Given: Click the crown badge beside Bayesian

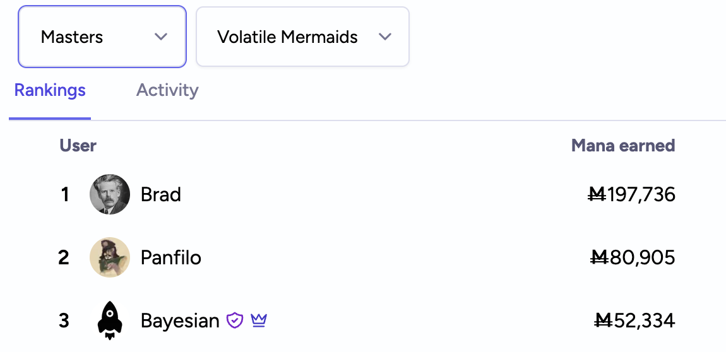Looking at the screenshot, I should 259,320.
